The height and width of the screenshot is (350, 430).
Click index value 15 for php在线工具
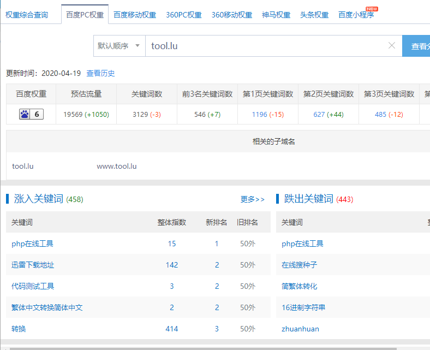[x=172, y=244]
